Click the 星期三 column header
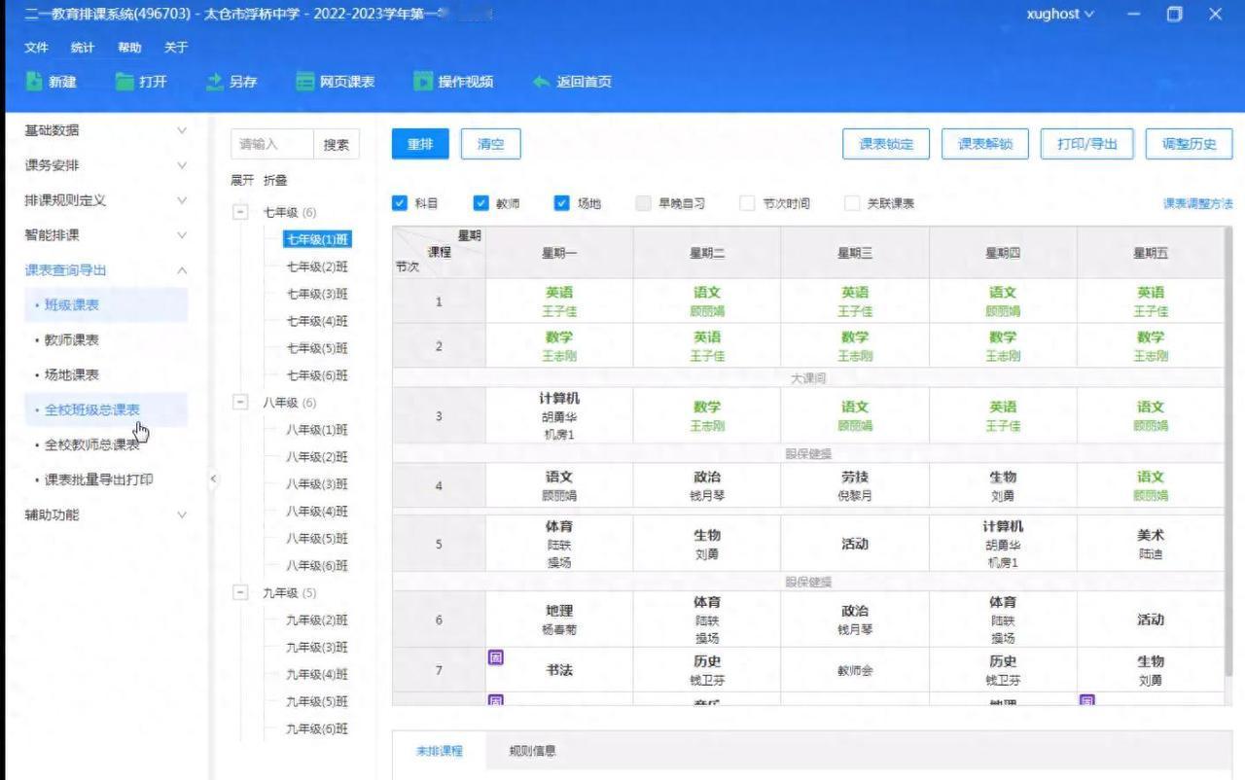This screenshot has width=1245, height=780. 855,253
